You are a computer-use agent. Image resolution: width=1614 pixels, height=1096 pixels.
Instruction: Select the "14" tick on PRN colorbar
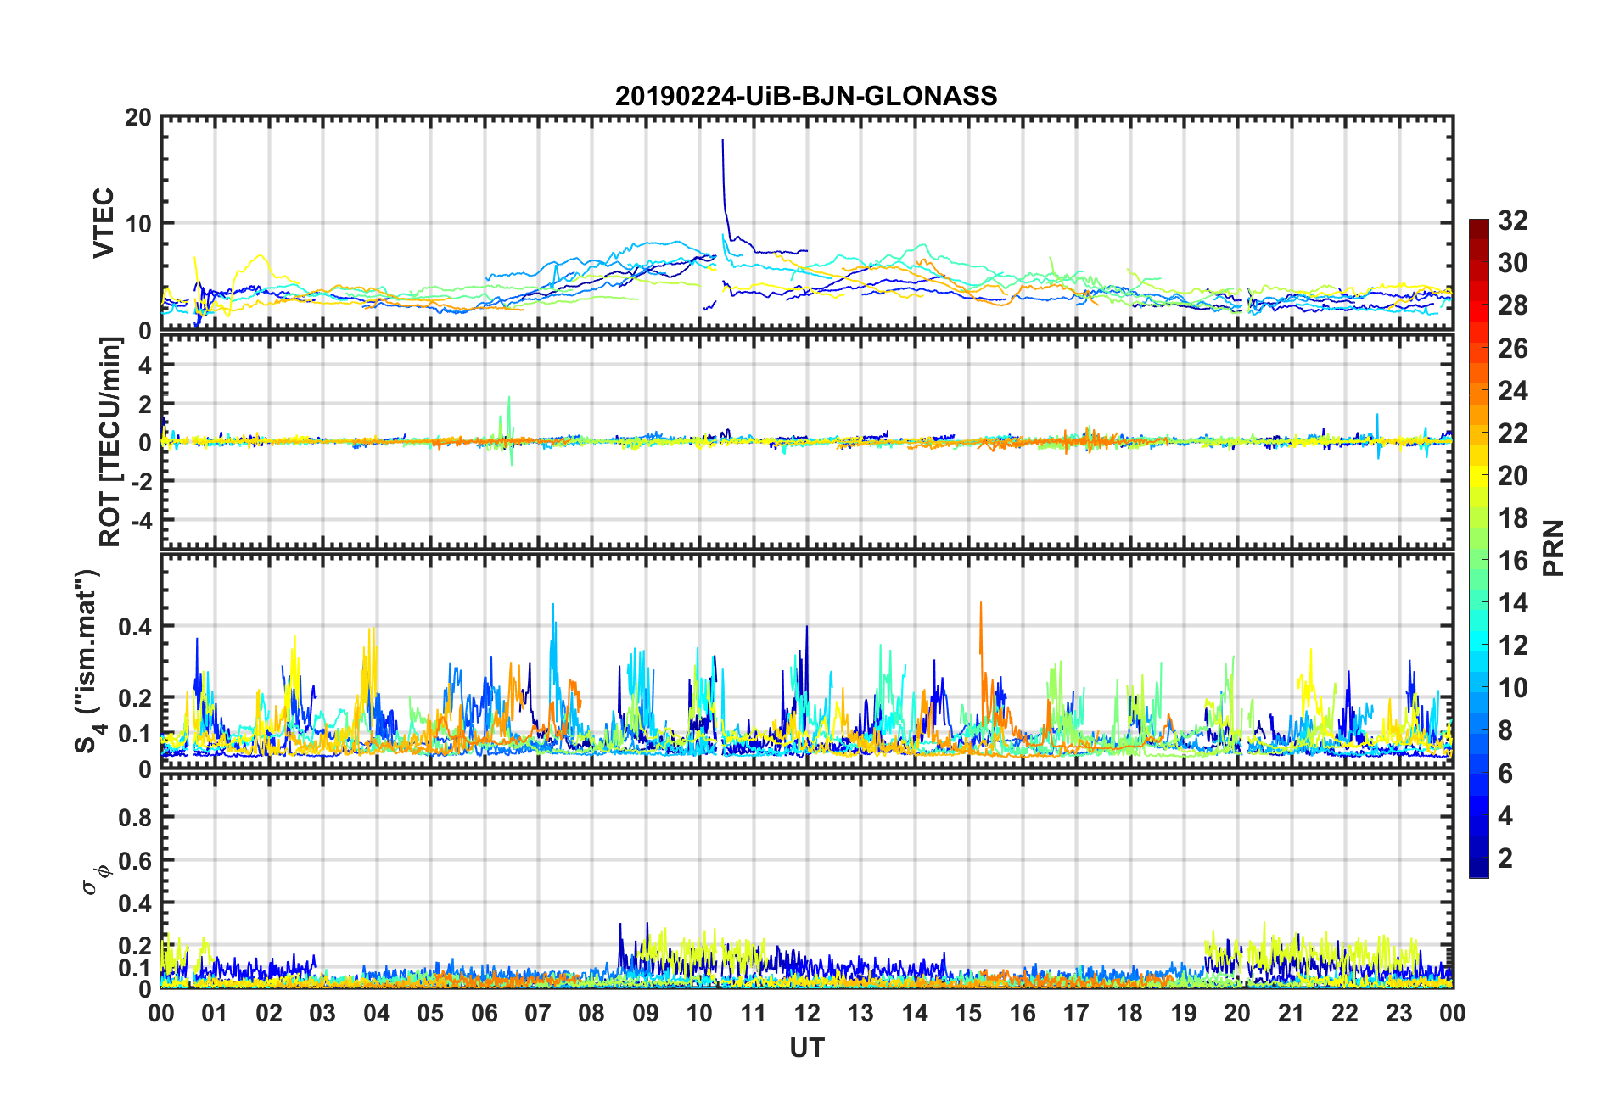click(x=1513, y=603)
